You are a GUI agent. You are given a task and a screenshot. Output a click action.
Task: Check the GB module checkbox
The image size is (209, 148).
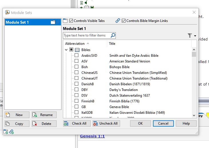click(76, 107)
